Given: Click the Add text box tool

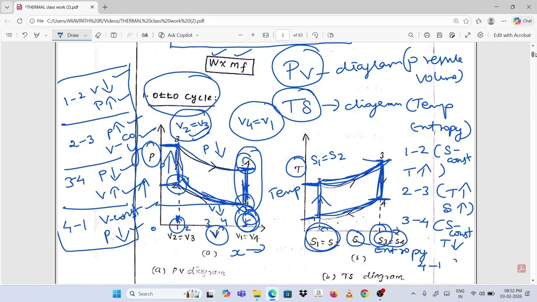Looking at the screenshot, I should [x=114, y=35].
